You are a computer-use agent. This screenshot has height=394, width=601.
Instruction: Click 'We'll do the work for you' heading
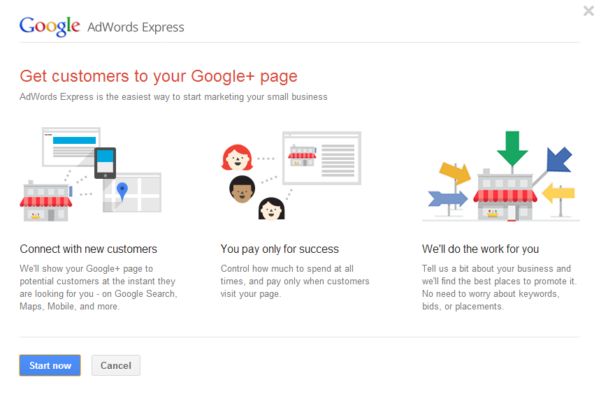481,249
